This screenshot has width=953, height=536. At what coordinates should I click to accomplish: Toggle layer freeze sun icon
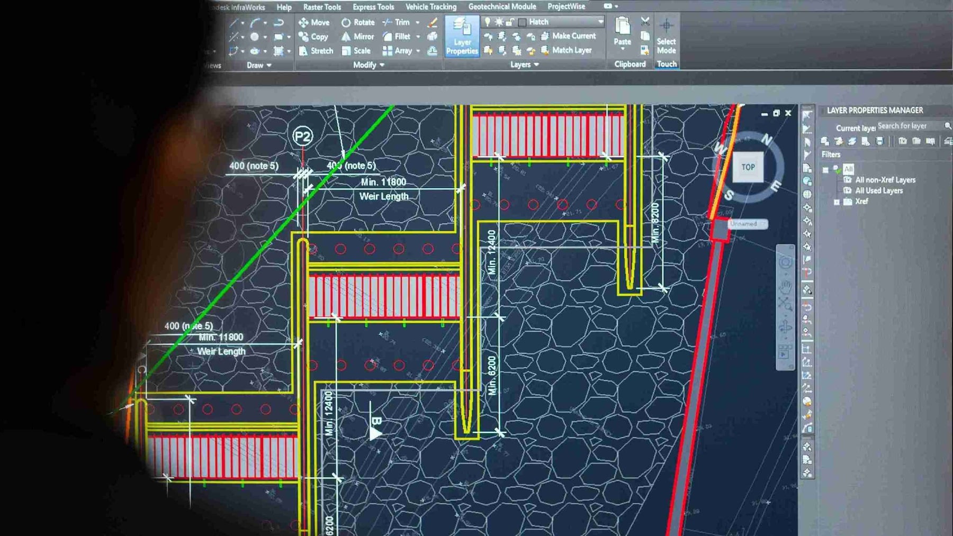pos(499,22)
